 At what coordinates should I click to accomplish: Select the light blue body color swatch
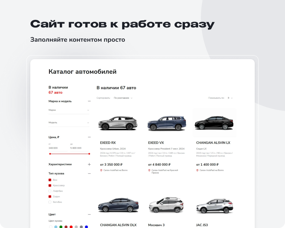[x=56, y=227]
